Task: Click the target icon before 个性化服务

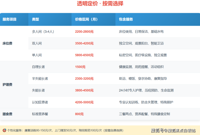Action: [x=4, y=130]
